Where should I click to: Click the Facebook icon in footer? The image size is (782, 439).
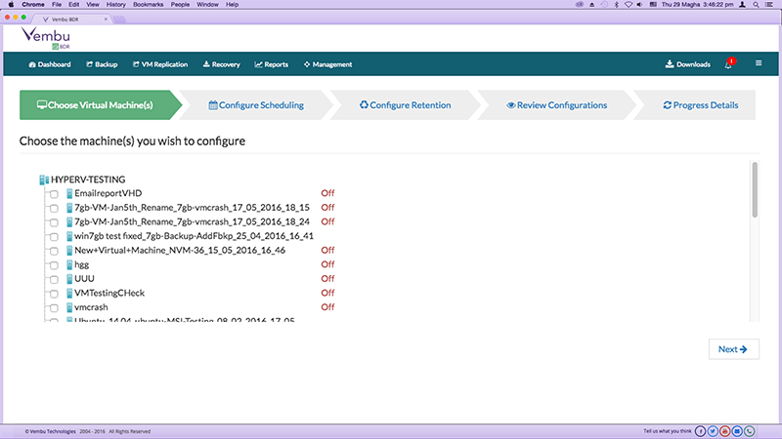[x=700, y=431]
